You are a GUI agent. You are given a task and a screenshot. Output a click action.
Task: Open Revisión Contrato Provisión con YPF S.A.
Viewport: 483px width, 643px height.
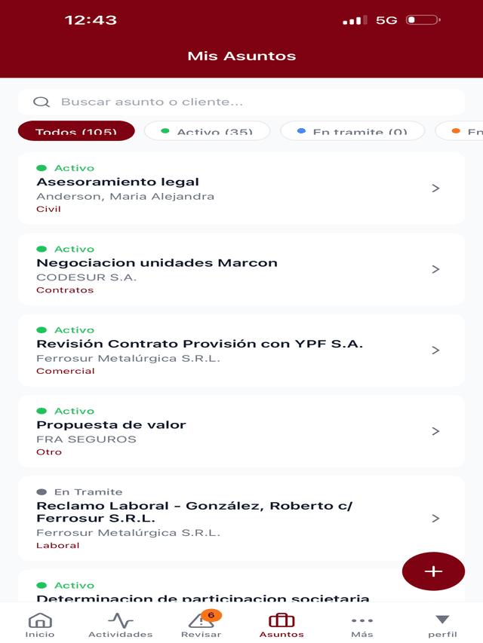coord(200,344)
